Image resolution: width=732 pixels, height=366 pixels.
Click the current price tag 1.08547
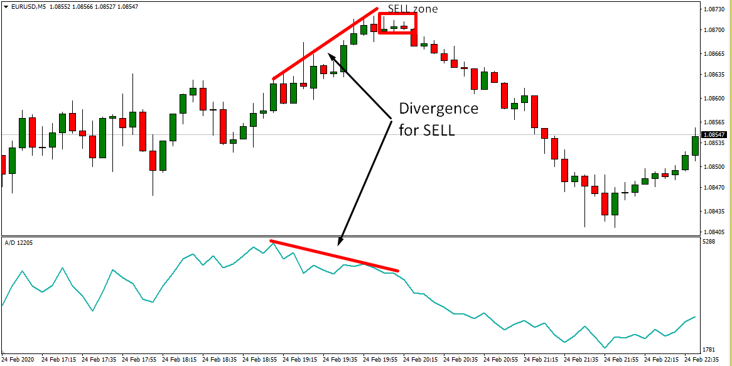716,135
